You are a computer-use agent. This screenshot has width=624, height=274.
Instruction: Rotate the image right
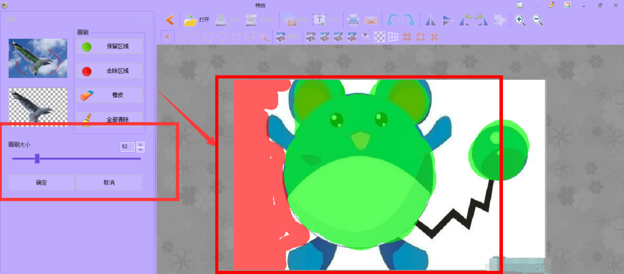point(481,20)
